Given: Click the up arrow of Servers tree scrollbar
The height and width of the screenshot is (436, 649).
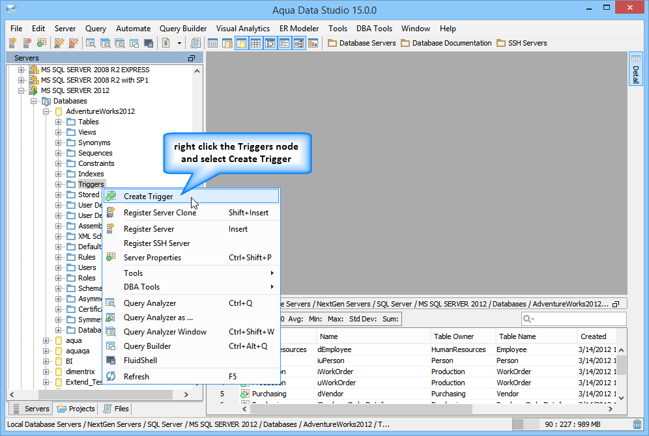Looking at the screenshot, I should [197, 71].
